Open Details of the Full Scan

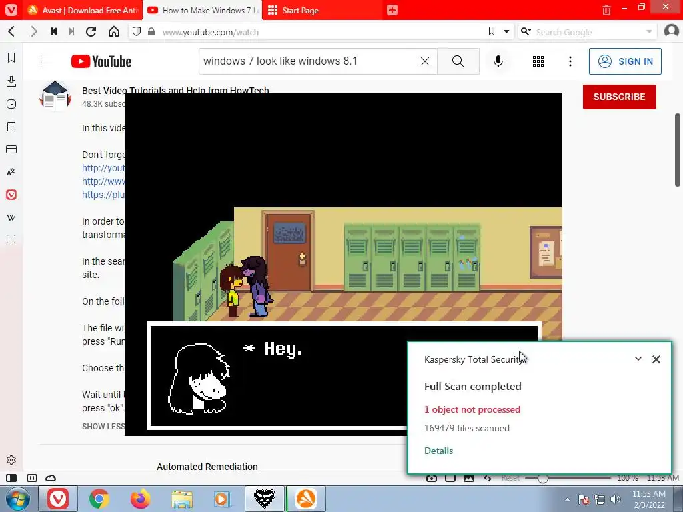tap(439, 451)
